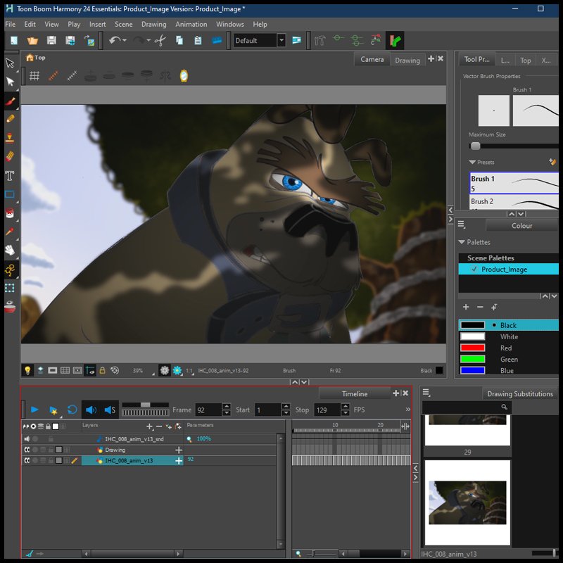Toggle visibility of the Drawing layer
This screenshot has height=563, width=563.
pos(27,450)
